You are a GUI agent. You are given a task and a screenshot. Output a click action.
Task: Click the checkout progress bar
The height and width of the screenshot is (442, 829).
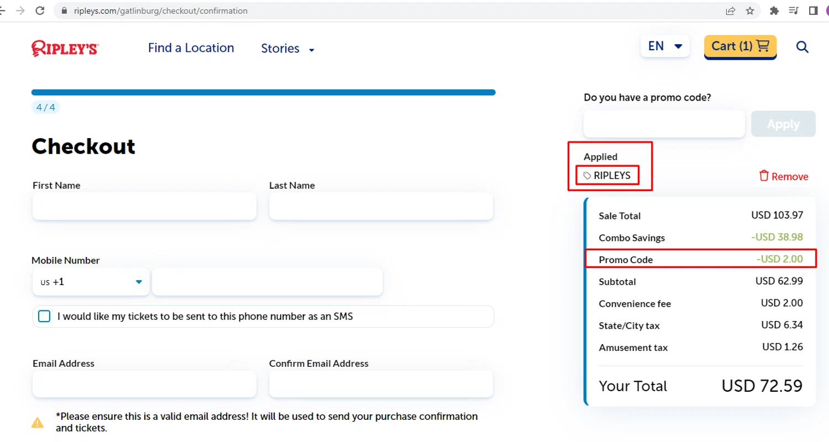coord(263,92)
